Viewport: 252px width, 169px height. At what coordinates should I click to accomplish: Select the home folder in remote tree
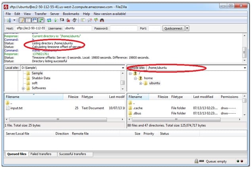pyautogui.click(x=148, y=78)
